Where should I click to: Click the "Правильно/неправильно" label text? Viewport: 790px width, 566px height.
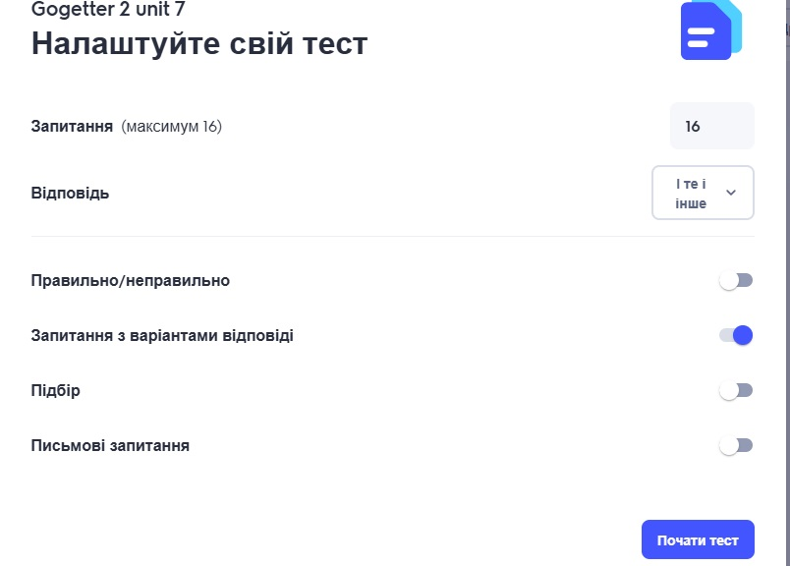pos(131,281)
